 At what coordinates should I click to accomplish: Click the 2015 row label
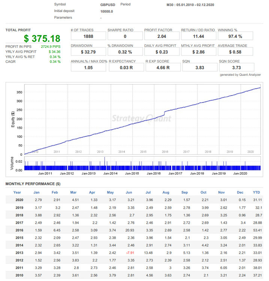click(x=19, y=238)
